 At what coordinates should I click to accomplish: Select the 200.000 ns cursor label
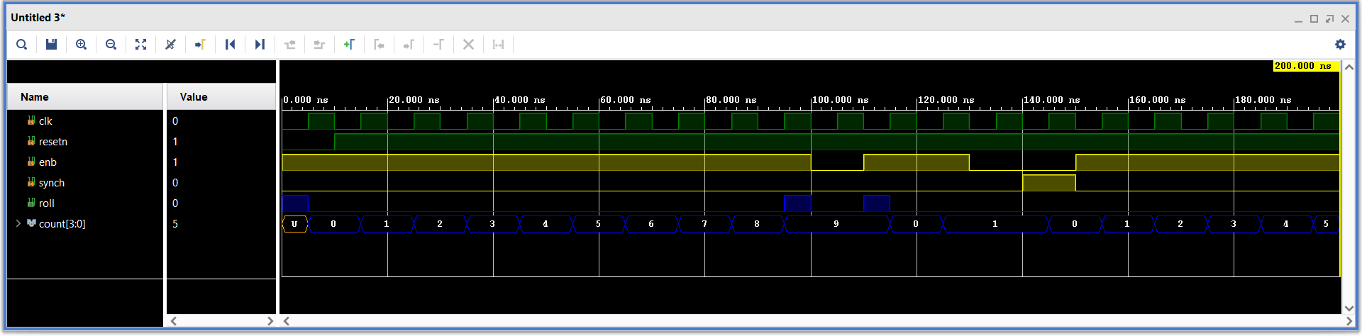1306,66
